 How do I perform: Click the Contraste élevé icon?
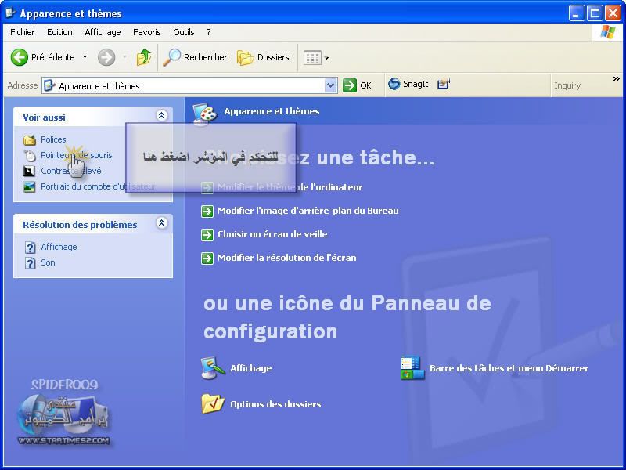pos(29,171)
